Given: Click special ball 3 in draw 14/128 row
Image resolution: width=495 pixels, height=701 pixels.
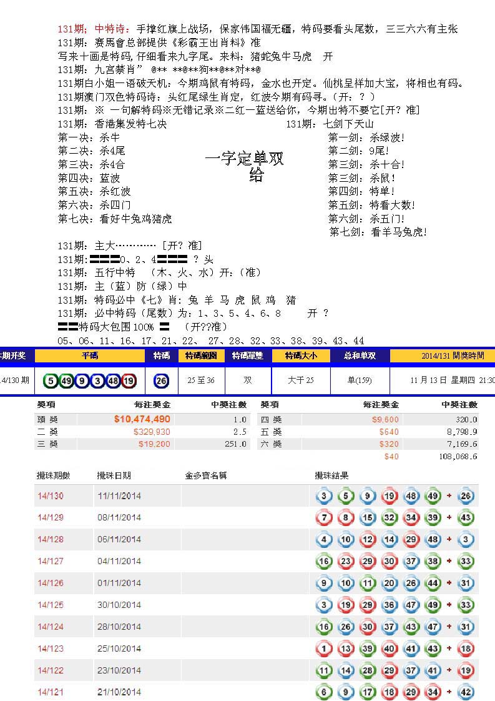Looking at the screenshot, I should (466, 540).
